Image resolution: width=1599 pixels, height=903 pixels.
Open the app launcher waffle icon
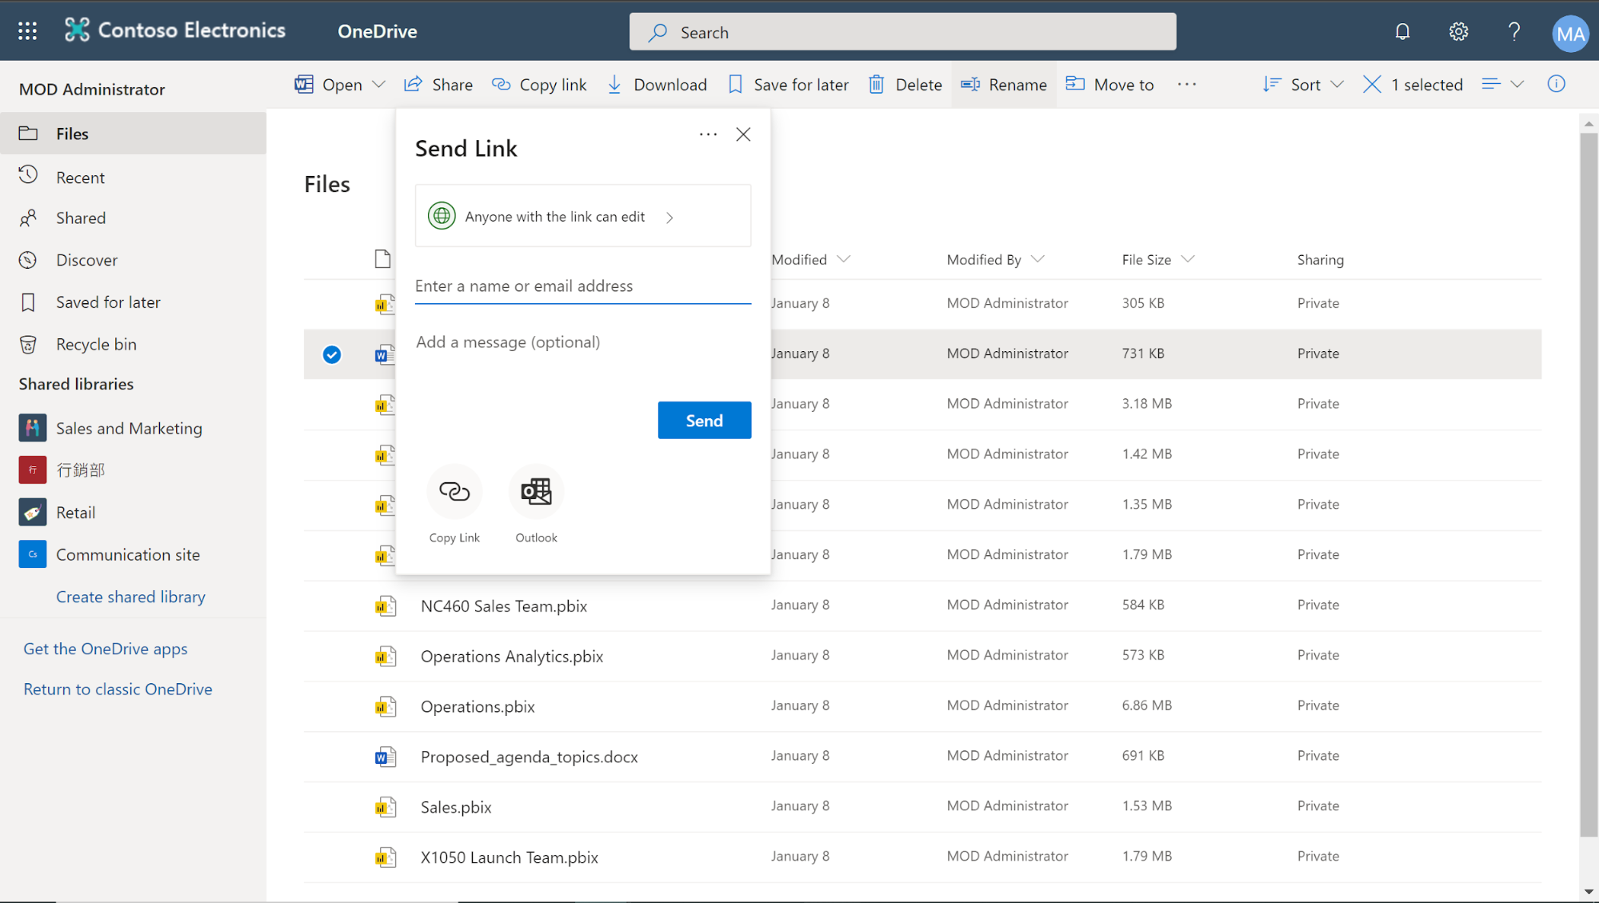[27, 31]
